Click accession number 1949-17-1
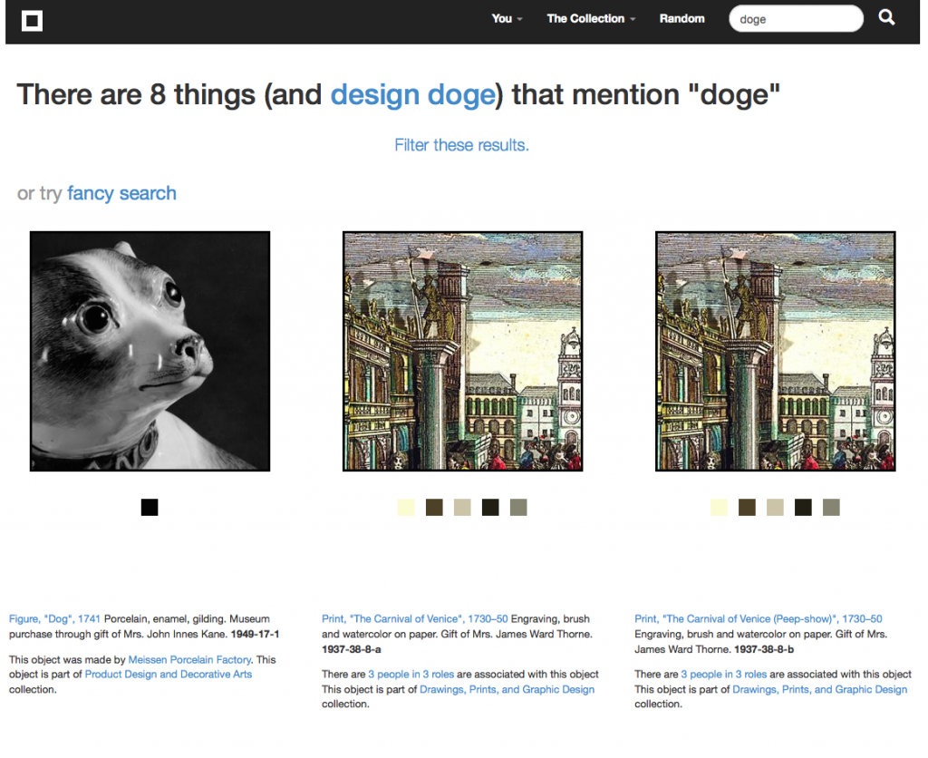This screenshot has width=928, height=758. pyautogui.click(x=255, y=634)
